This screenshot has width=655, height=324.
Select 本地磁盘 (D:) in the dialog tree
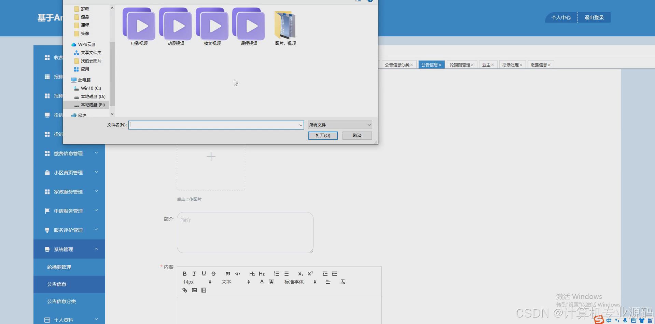(x=93, y=96)
